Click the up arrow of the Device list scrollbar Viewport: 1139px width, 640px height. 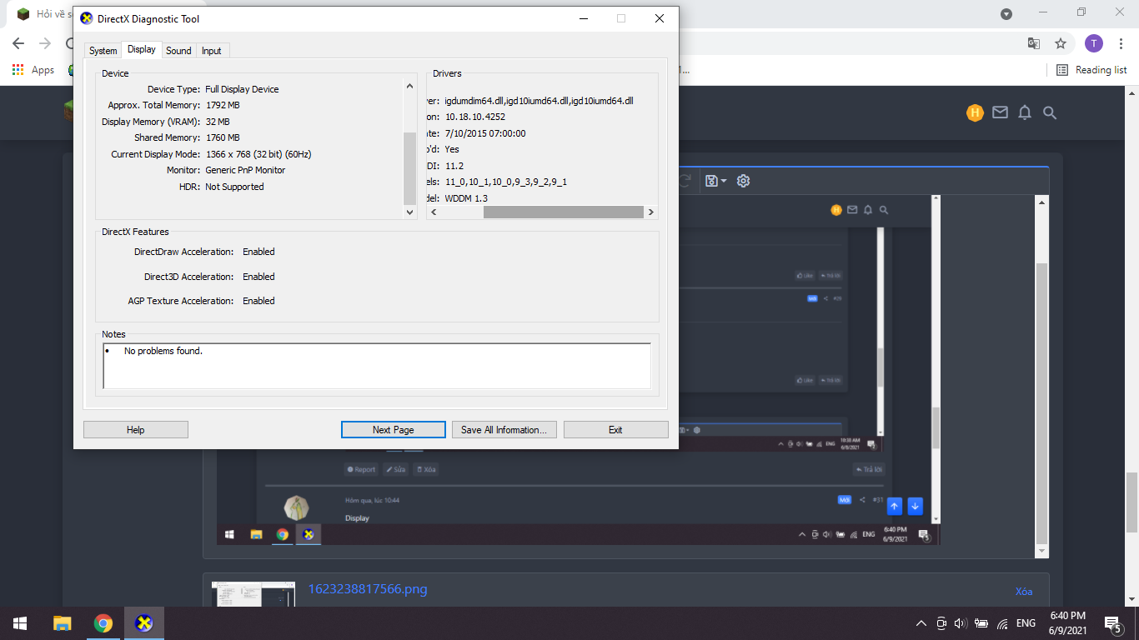(x=409, y=86)
